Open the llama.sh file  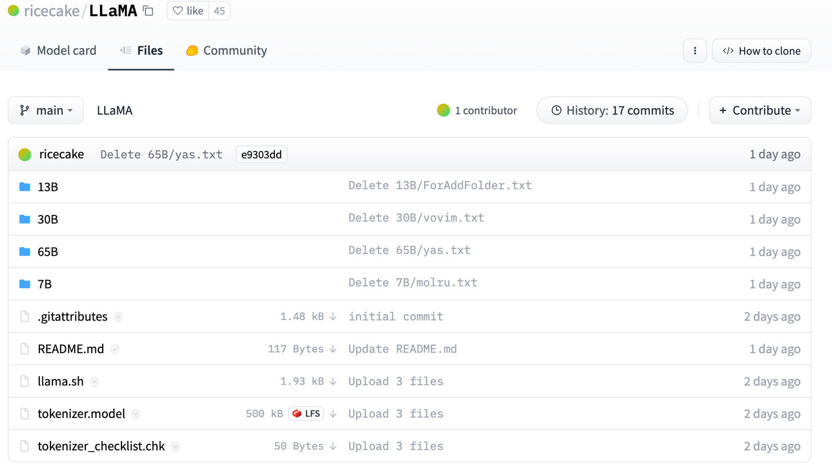point(61,381)
